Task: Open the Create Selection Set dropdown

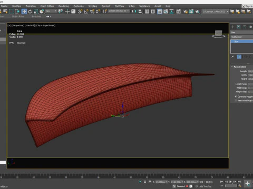Action: pos(119,11)
